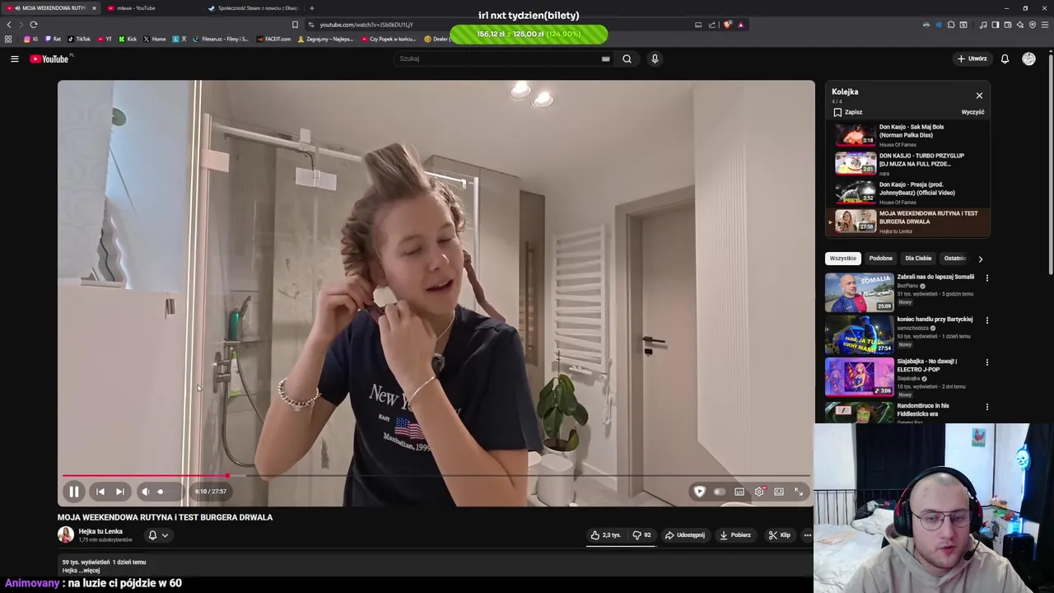Play Don Kasjo - TURBO PRZYGŁUP in the queue
The height and width of the screenshot is (593, 1054).
tap(909, 163)
